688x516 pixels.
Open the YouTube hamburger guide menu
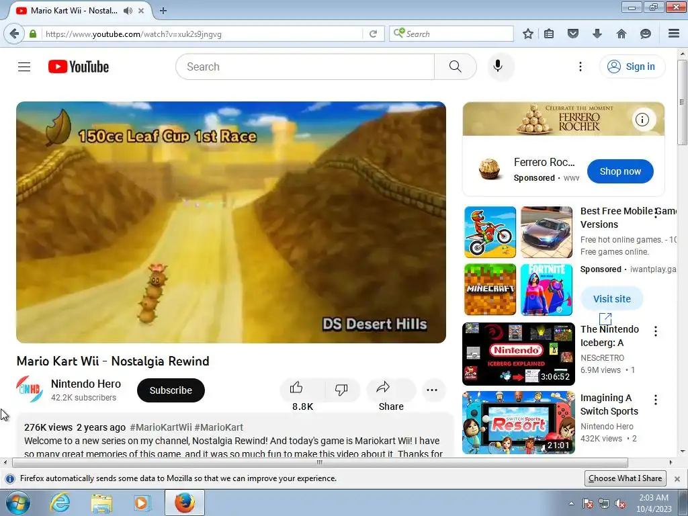point(24,67)
